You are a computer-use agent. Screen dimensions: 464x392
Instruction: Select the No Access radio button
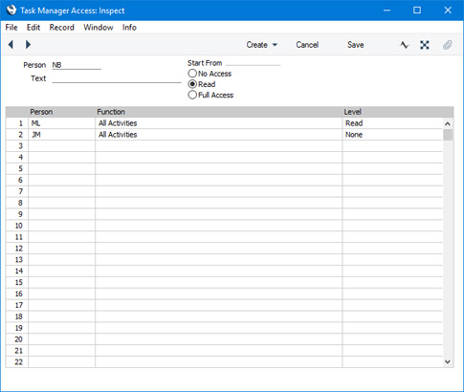[x=192, y=74]
